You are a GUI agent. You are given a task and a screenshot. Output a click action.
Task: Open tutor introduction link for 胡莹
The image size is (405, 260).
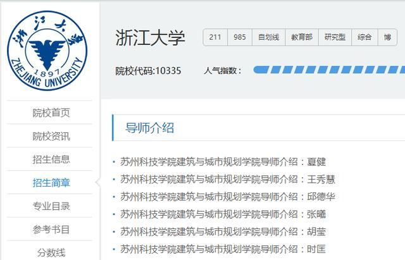pos(223,232)
